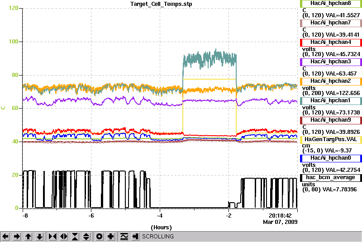Click the horizontal expand (outward triangles) icon
The height and width of the screenshot is (242, 362).
coord(64,237)
